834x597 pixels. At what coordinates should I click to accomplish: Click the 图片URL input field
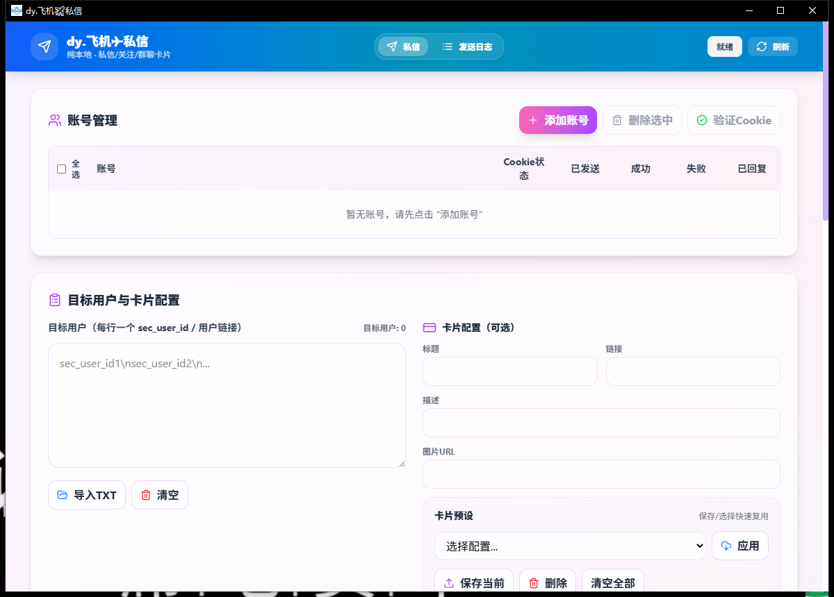601,474
